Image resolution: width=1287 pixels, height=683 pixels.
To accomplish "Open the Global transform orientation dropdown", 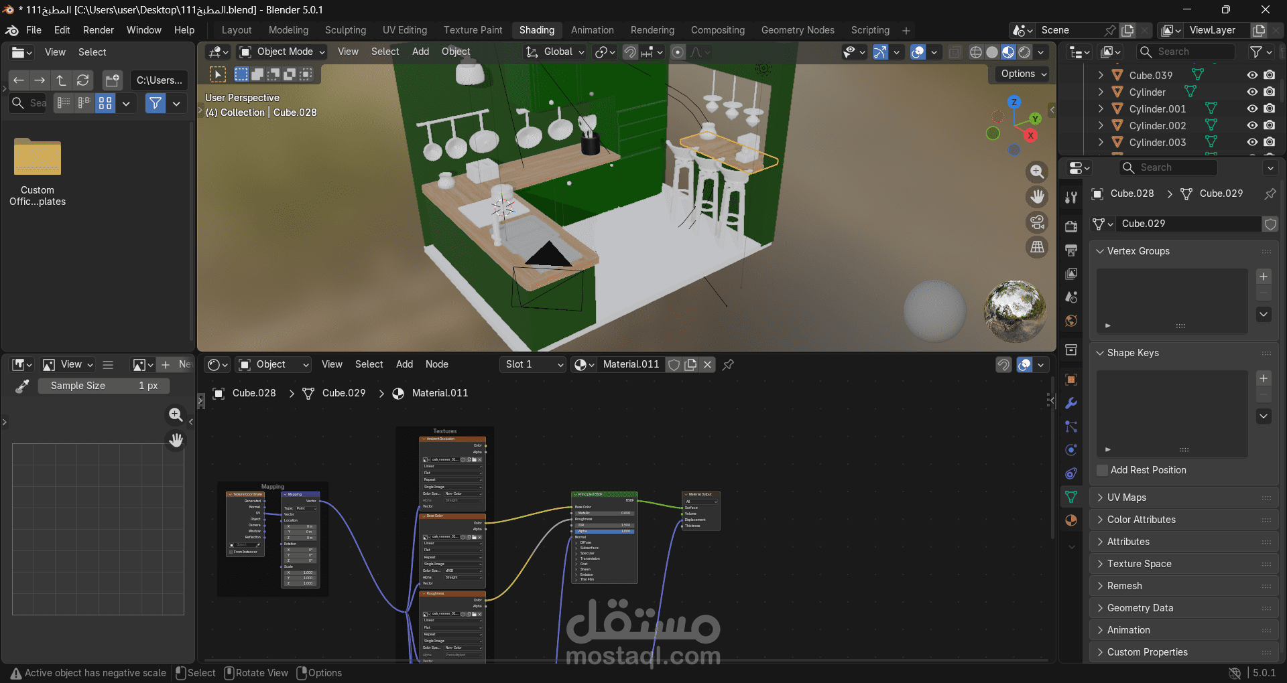I will pos(555,52).
